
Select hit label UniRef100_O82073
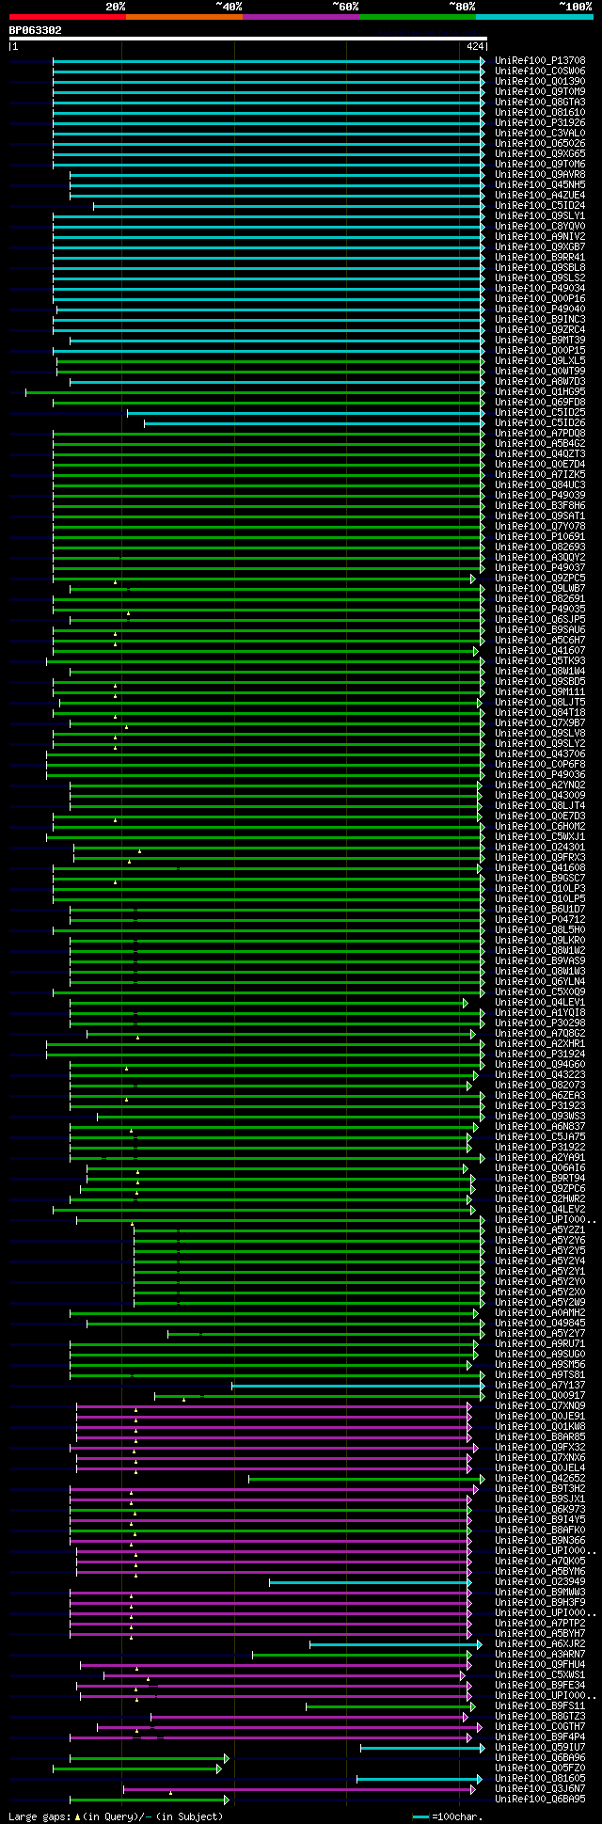coord(540,1086)
